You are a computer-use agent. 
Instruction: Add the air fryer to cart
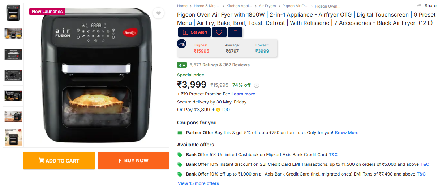click(x=59, y=160)
